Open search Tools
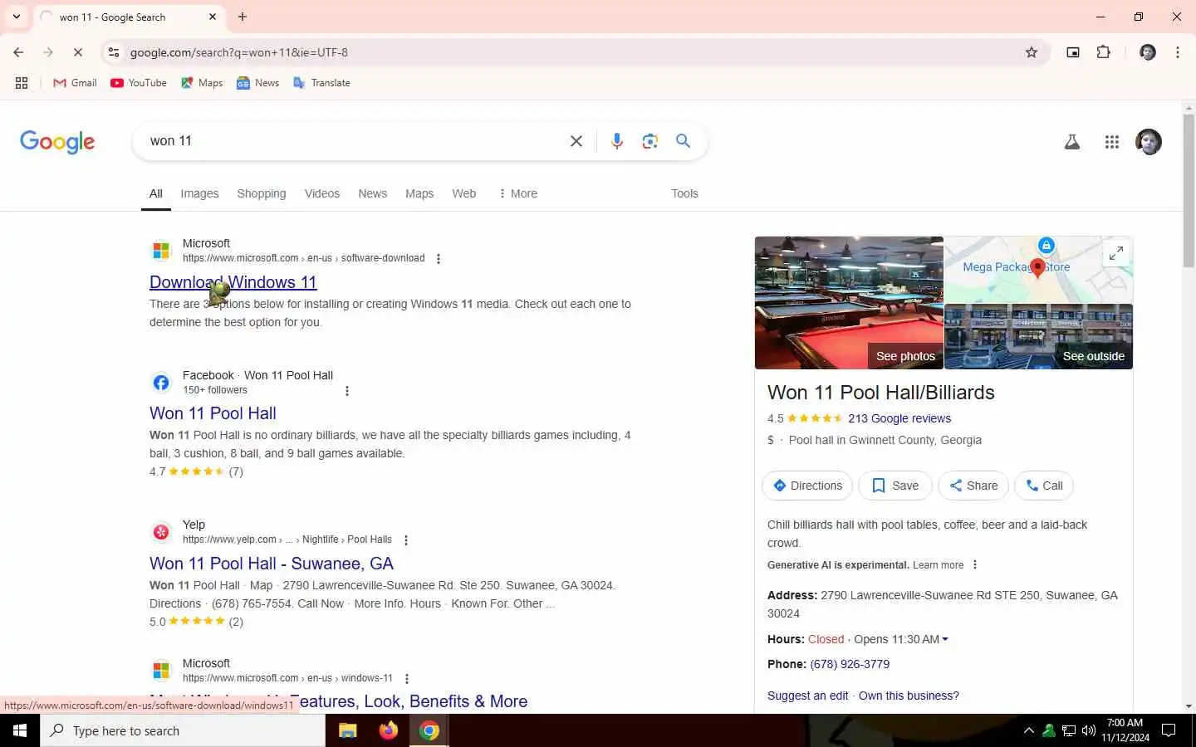This screenshot has height=747, width=1196. point(684,193)
